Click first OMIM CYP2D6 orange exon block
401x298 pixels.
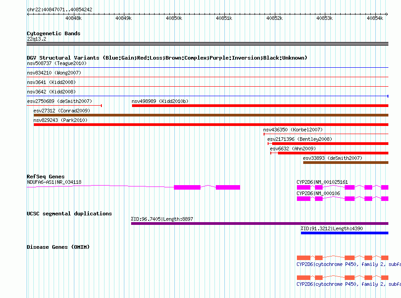[x=304, y=258]
